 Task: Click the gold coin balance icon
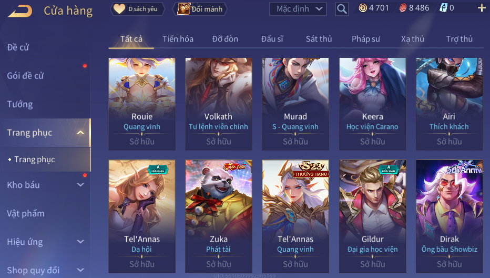[362, 8]
